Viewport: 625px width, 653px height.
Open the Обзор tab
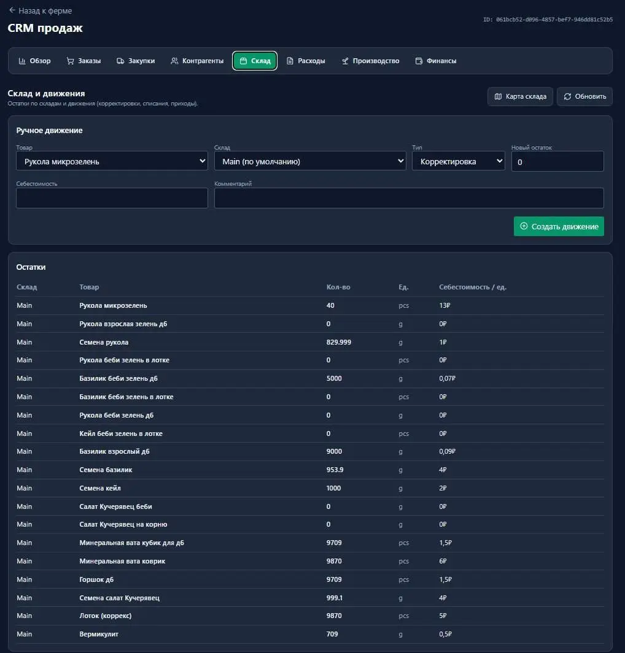coord(34,61)
